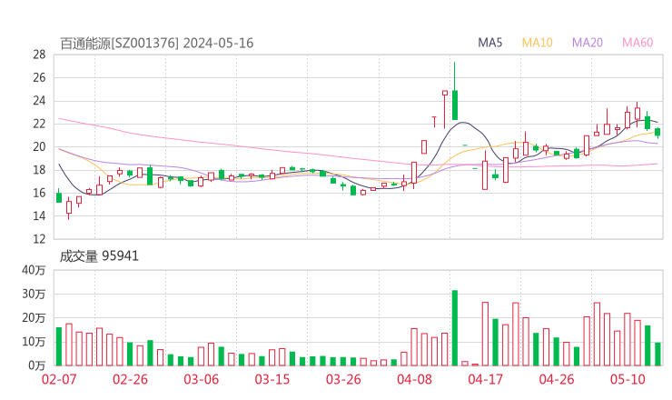Viewport: 672px width, 400px height.
Task: Click the 04-08 date axis label
Action: [414, 379]
